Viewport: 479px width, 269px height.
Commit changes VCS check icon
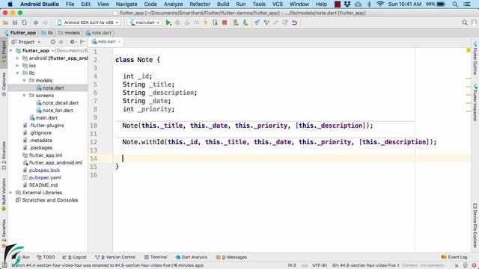[266, 22]
